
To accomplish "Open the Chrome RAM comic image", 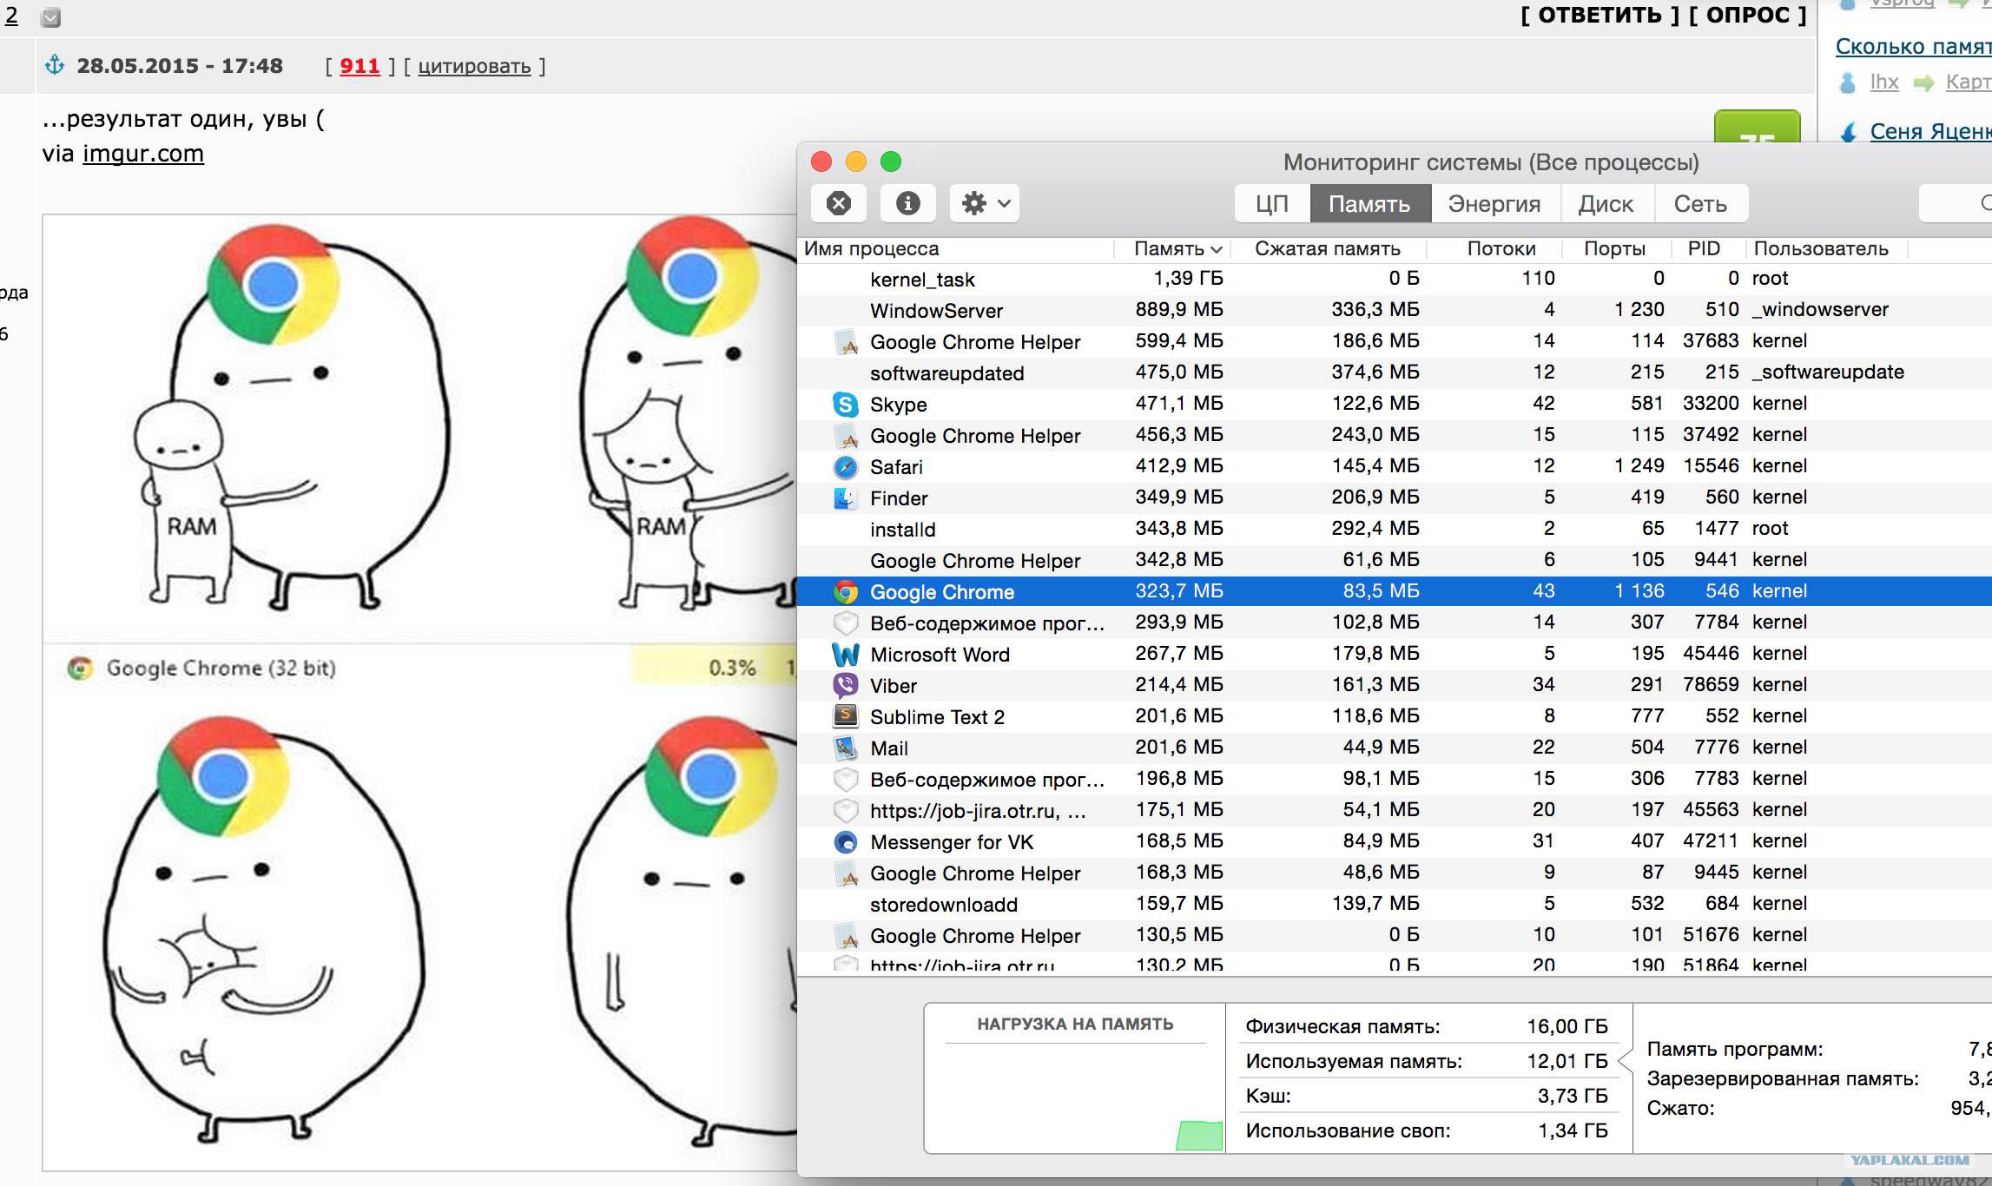I will [x=420, y=692].
